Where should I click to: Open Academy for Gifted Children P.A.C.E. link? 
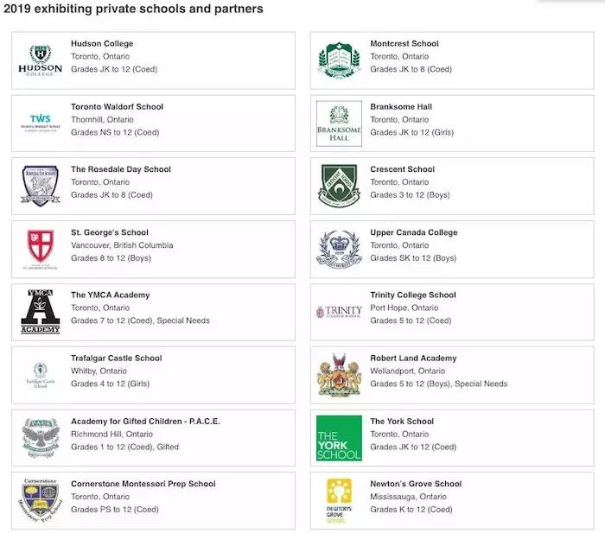click(x=145, y=422)
